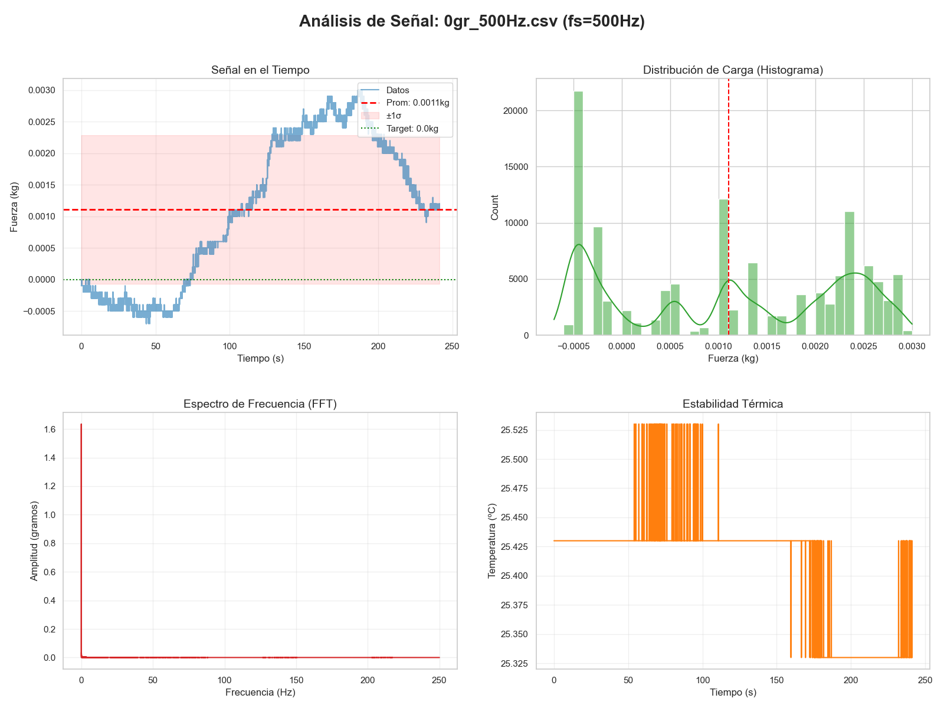Click the 'Distribución de Carga (Histograma)' title
Viewport: 944px width, 708px height.
tap(733, 70)
